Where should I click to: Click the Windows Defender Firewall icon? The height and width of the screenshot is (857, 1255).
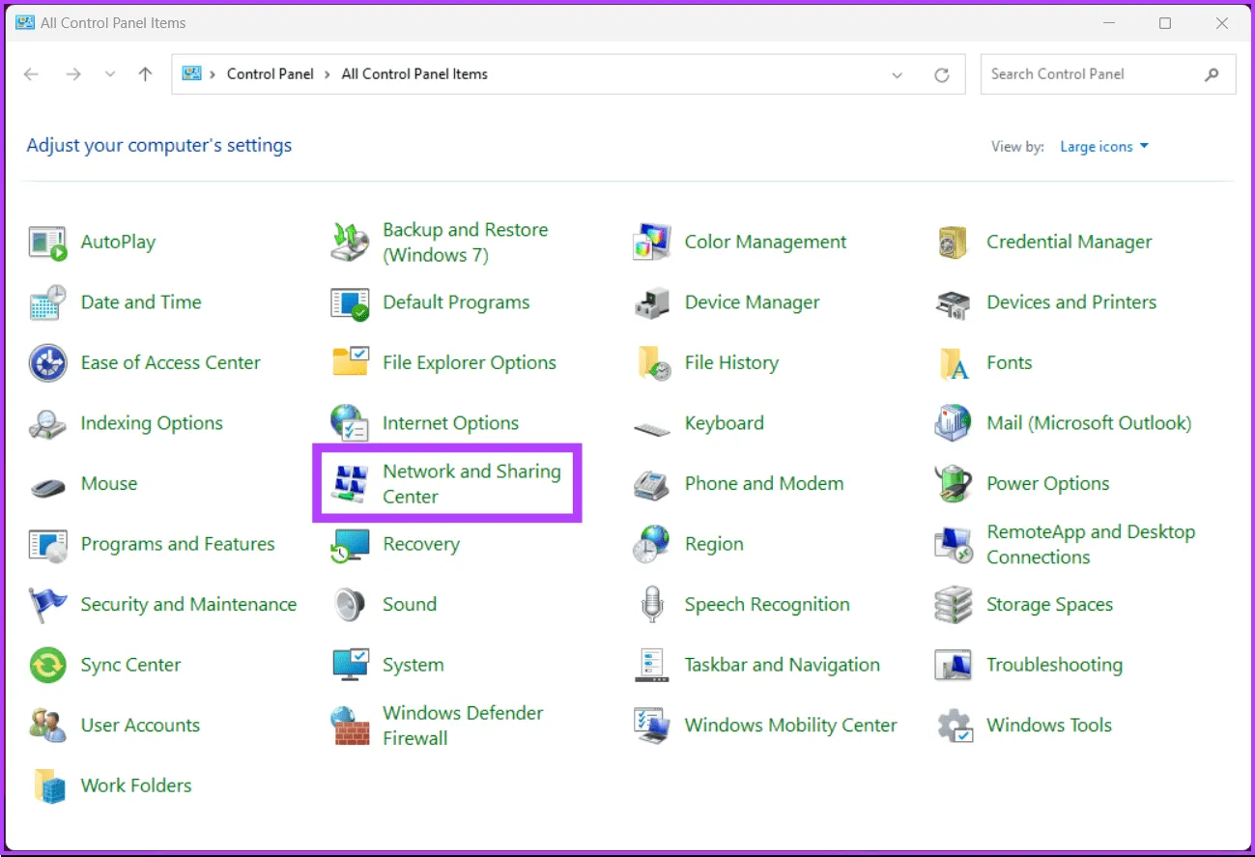(349, 726)
